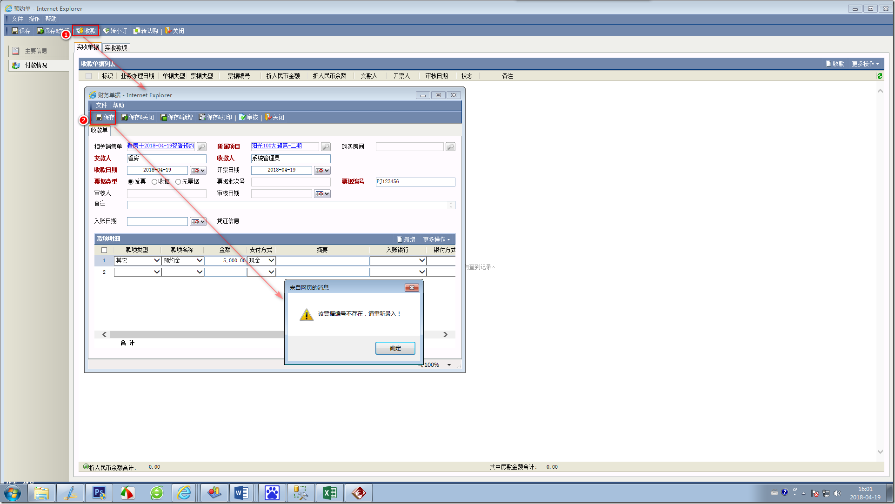Switch to 实收款项 tab

tap(116, 48)
